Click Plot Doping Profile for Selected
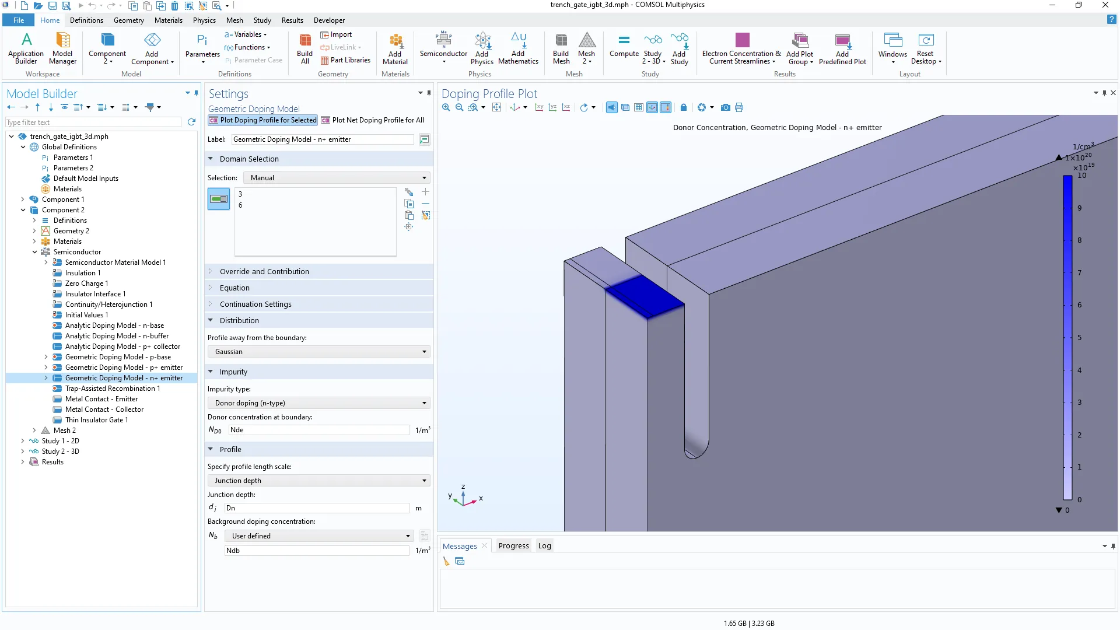This screenshot has width=1120, height=630. tap(263, 120)
